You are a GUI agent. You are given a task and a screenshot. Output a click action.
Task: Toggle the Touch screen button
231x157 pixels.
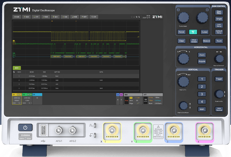pyautogui.click(x=219, y=41)
